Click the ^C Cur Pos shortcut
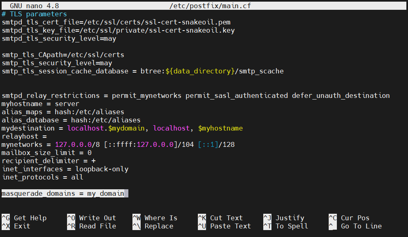Screen dimensions: 408x237 349,218
